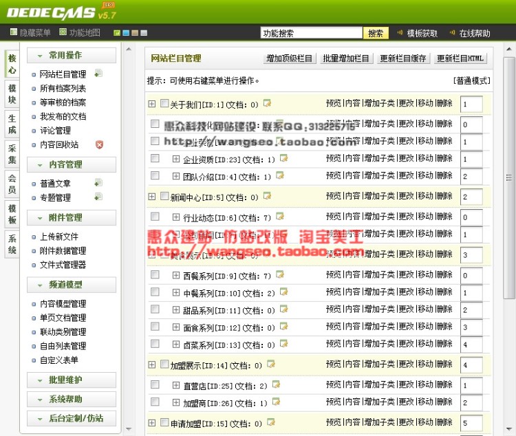This screenshot has height=436, width=516.
Task: Open 在线帮助 in the top bar
Action: pos(475,33)
